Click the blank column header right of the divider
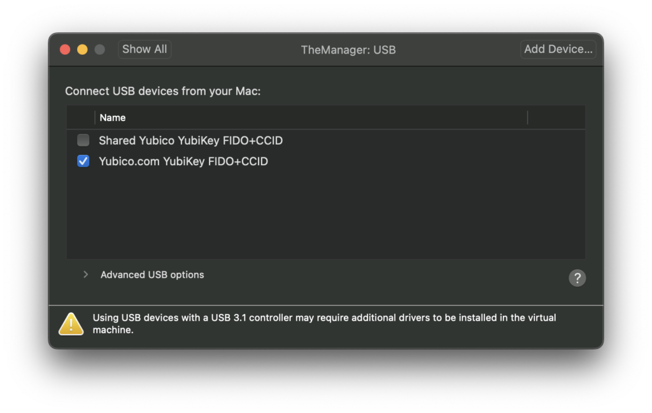 pyautogui.click(x=555, y=118)
